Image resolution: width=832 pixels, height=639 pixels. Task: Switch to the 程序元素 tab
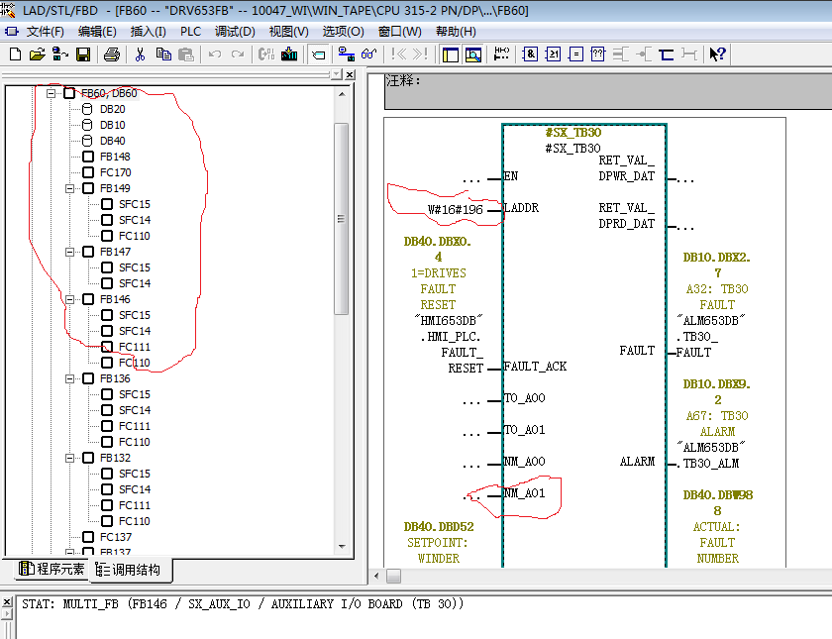coord(52,570)
